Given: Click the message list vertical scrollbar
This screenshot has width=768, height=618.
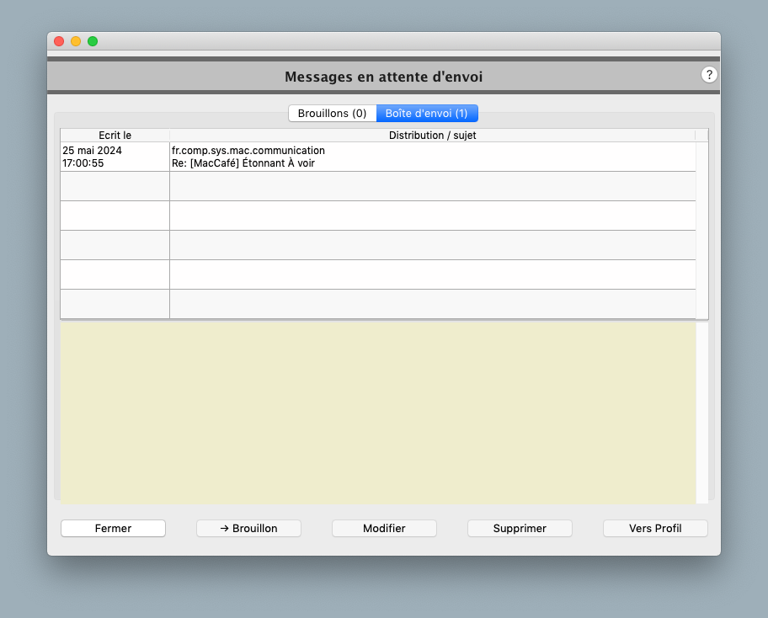Looking at the screenshot, I should click(x=702, y=229).
